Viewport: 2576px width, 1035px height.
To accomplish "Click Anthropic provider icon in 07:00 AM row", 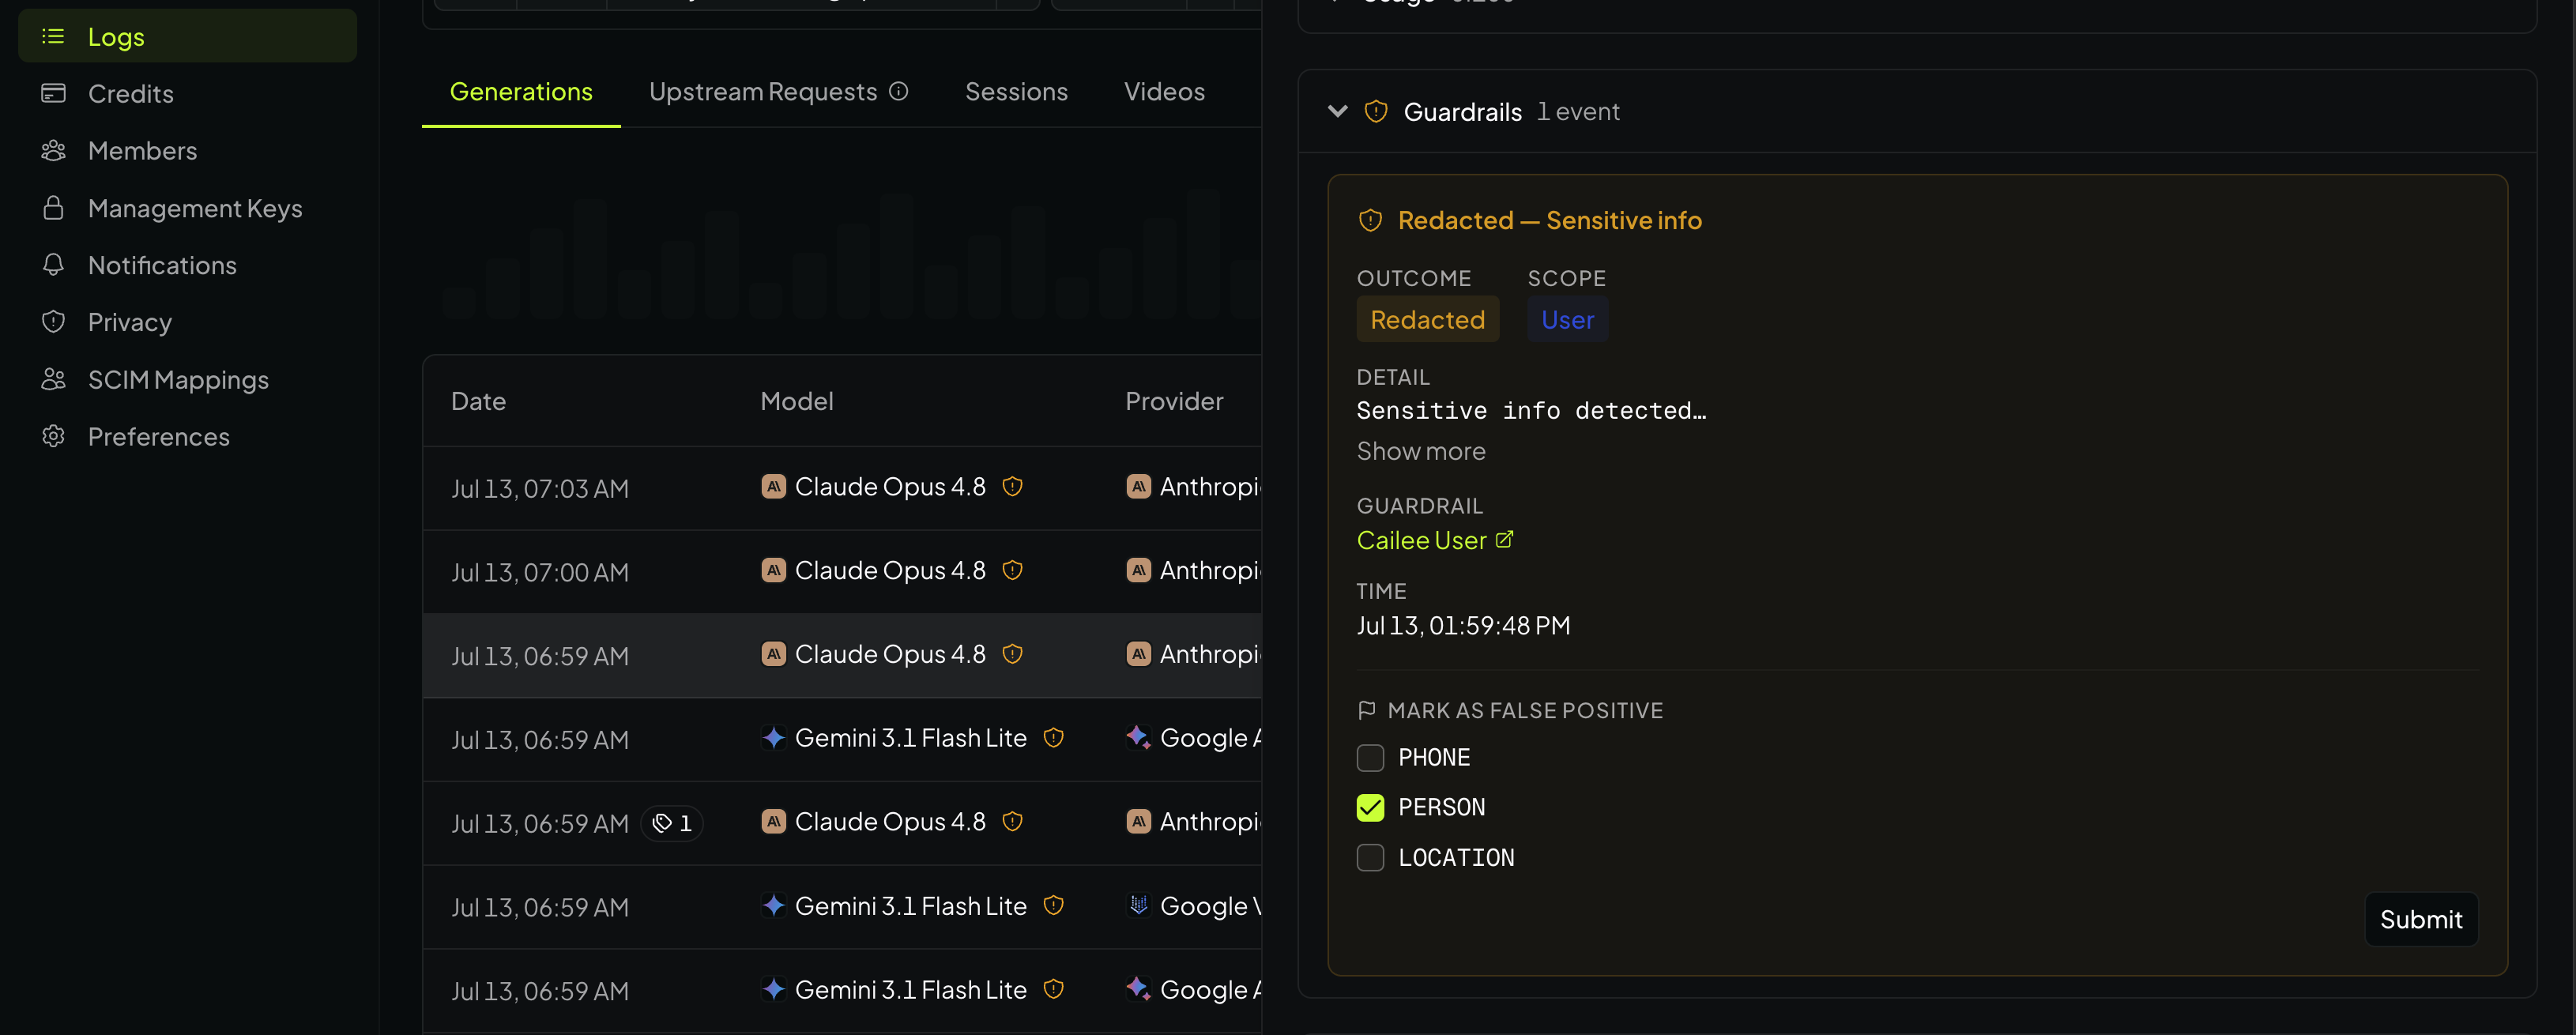I will pyautogui.click(x=1138, y=571).
